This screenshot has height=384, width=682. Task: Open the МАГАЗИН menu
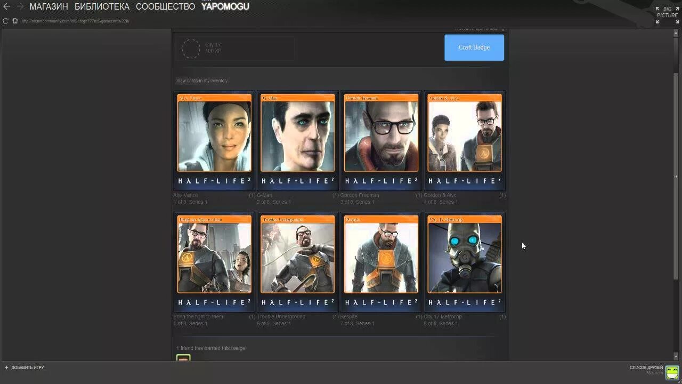tap(49, 7)
